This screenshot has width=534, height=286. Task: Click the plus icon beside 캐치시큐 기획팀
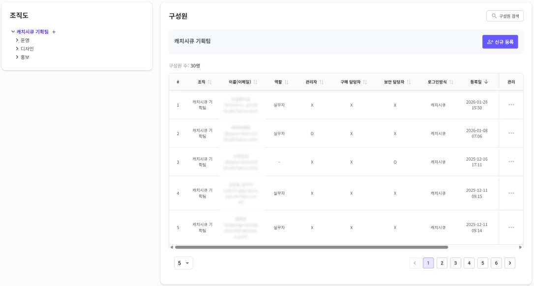[x=54, y=32]
